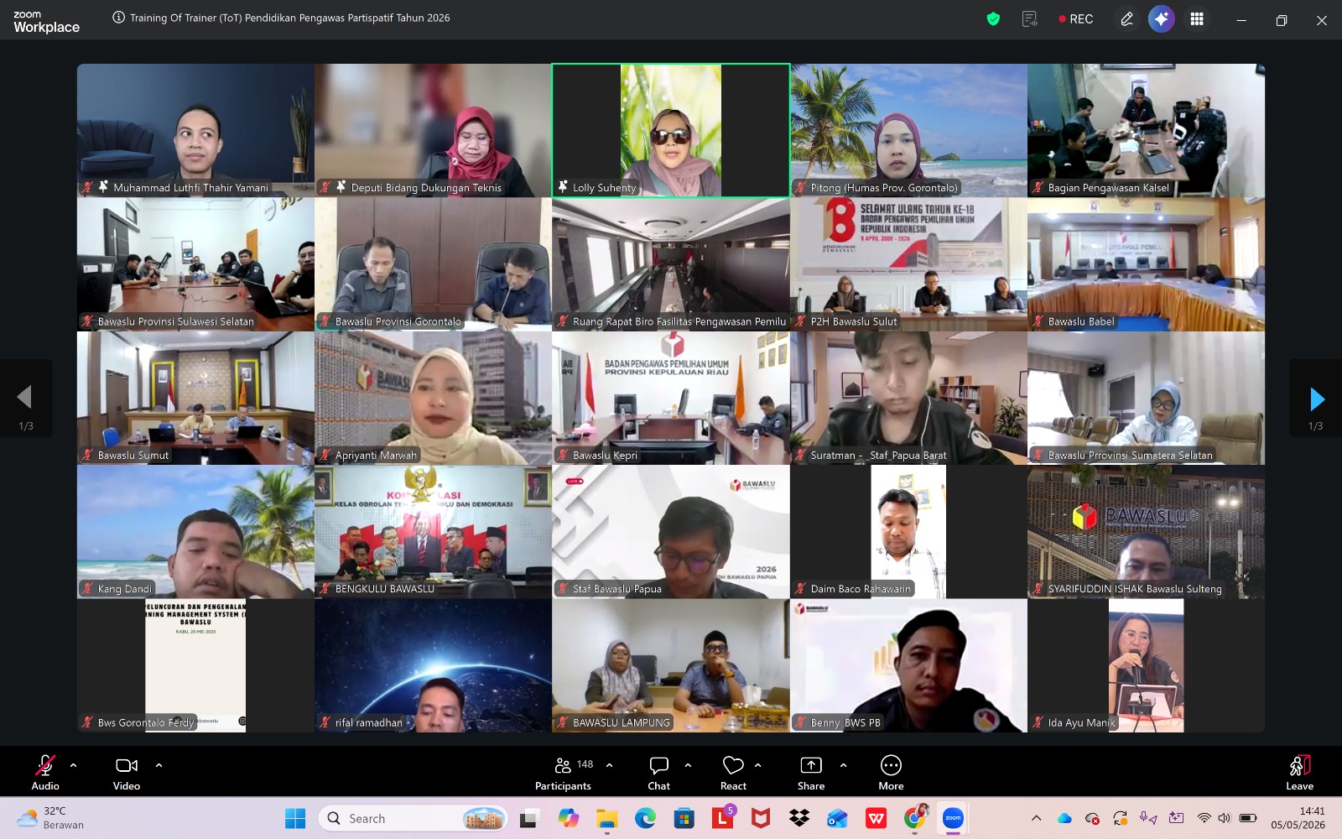Open meeting transcript icon in title bar
1342x839 pixels.
(x=1030, y=19)
